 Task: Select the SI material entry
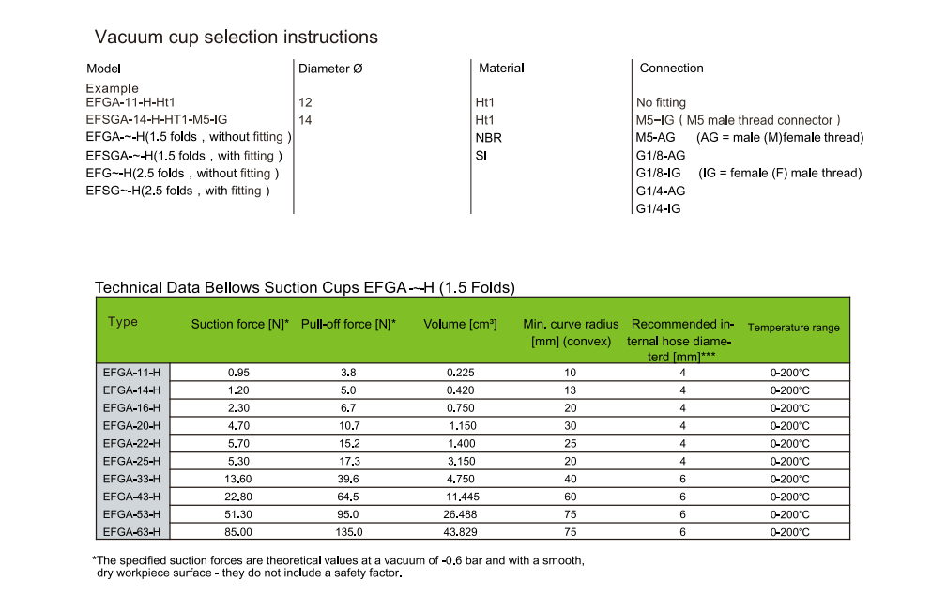481,156
